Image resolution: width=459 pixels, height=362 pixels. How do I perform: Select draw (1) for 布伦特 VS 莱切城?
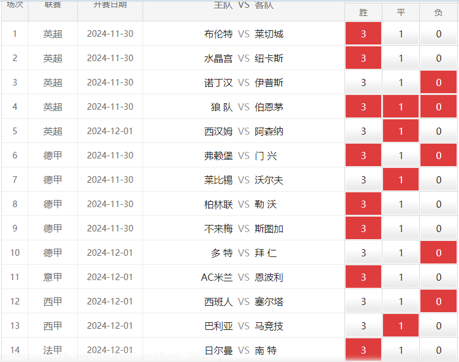coord(401,33)
